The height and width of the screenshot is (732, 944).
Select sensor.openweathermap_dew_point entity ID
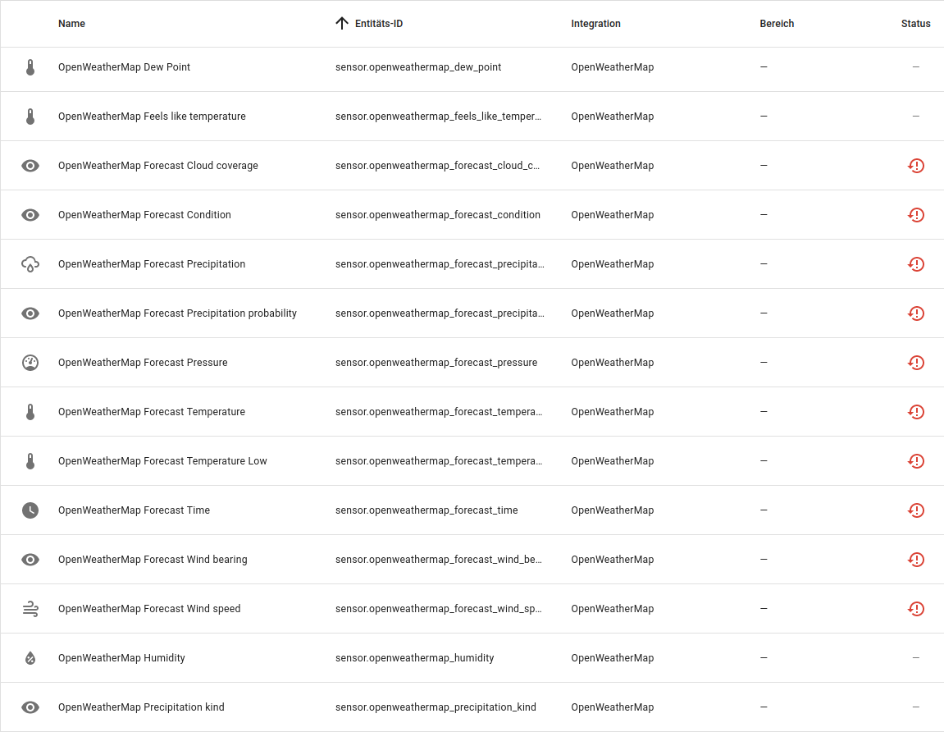pos(418,66)
